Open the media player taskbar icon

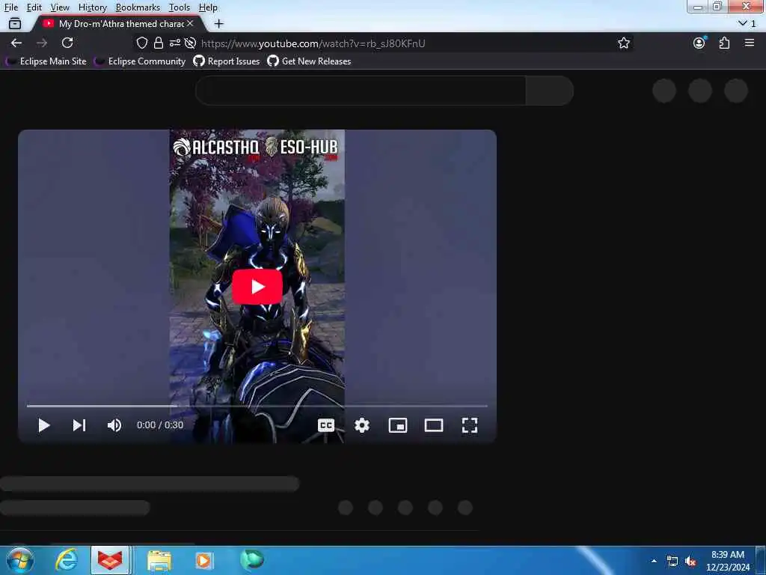pos(203,560)
